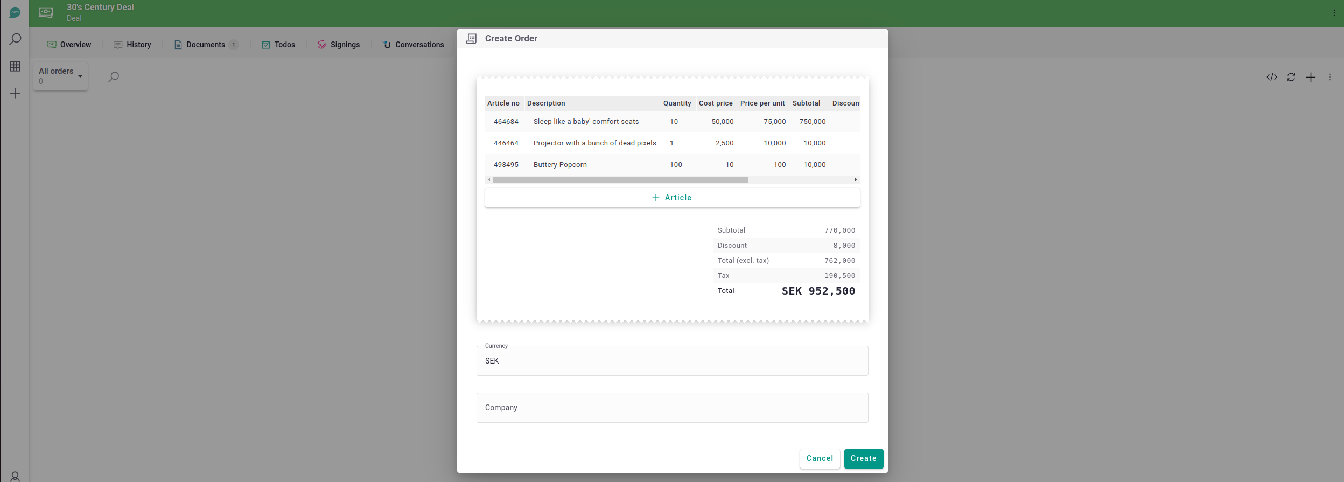Image resolution: width=1344 pixels, height=482 pixels.
Task: Click the code view brackets icon
Action: pos(1272,78)
